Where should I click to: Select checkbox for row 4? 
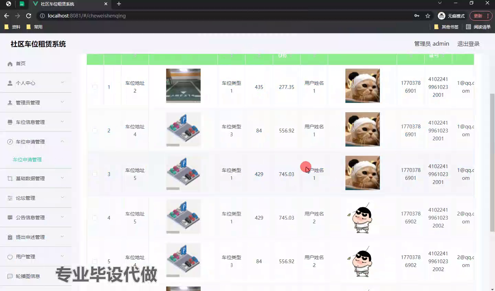pos(95,218)
